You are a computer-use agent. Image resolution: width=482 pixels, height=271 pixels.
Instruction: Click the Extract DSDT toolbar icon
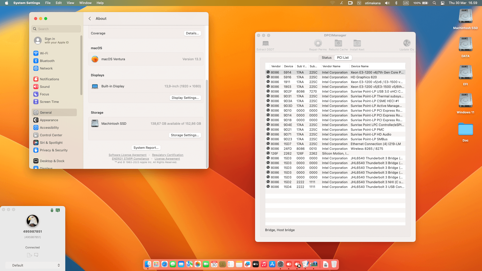pos(265,43)
